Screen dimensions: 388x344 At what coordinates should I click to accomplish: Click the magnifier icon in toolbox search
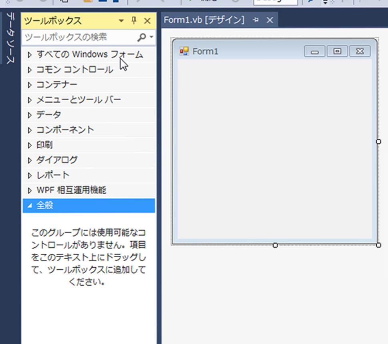(x=142, y=37)
